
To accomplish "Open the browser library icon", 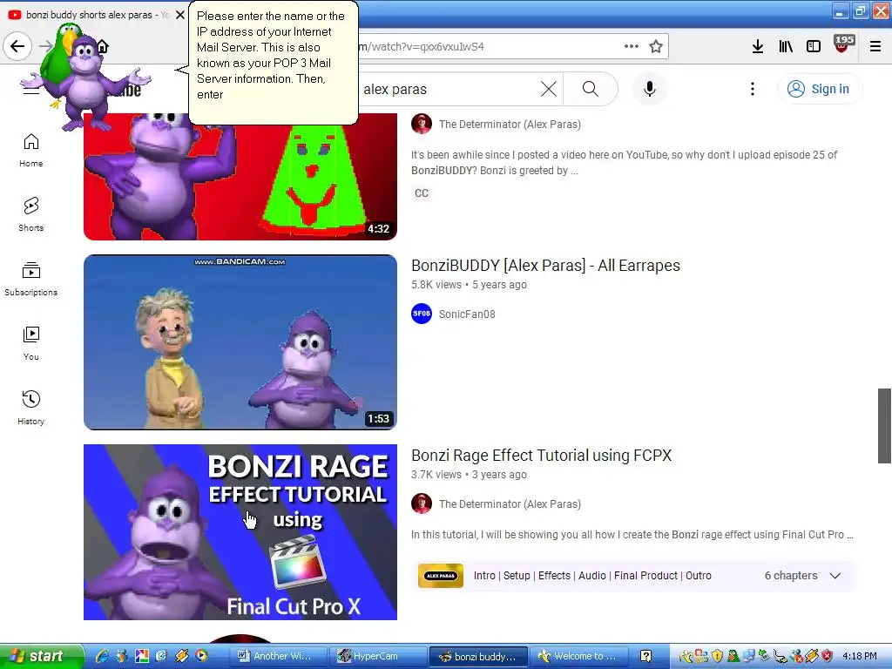I will (785, 47).
